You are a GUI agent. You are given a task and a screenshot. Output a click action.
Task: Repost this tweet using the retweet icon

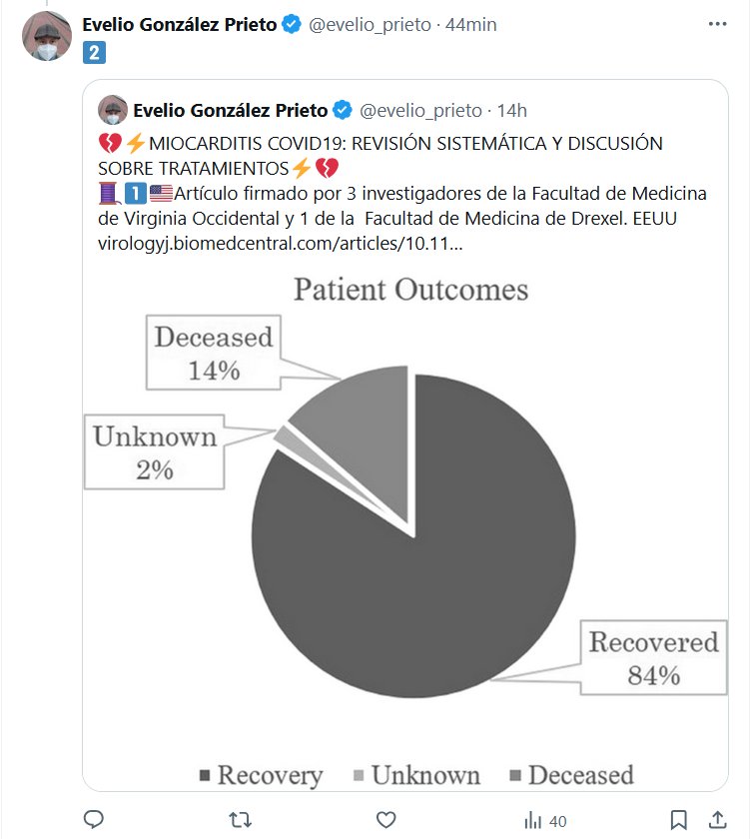[241, 820]
